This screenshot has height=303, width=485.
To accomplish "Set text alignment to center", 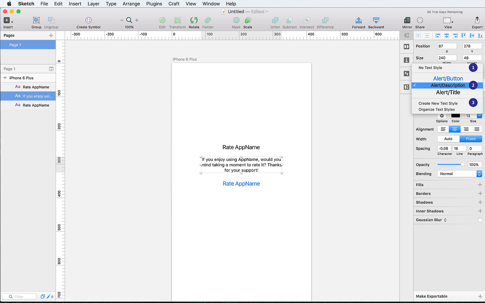I will point(454,129).
